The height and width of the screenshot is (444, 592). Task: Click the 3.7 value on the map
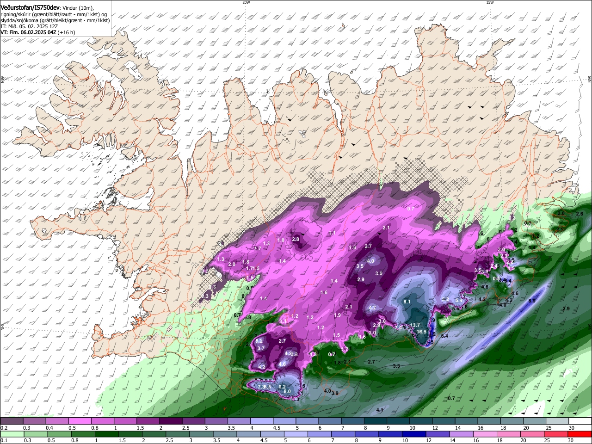(x=261, y=348)
